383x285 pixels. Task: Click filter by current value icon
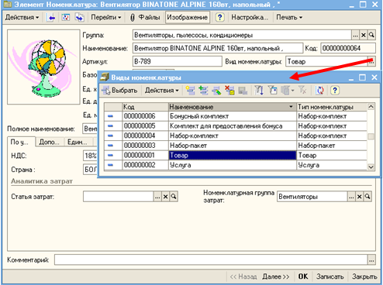[x=272, y=91]
